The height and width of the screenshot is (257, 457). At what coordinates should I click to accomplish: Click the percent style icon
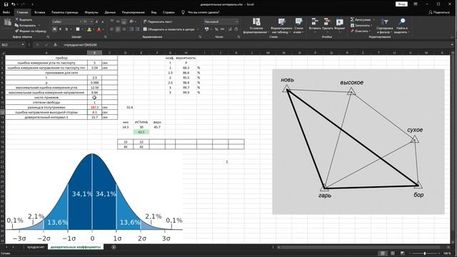[x=216, y=29]
